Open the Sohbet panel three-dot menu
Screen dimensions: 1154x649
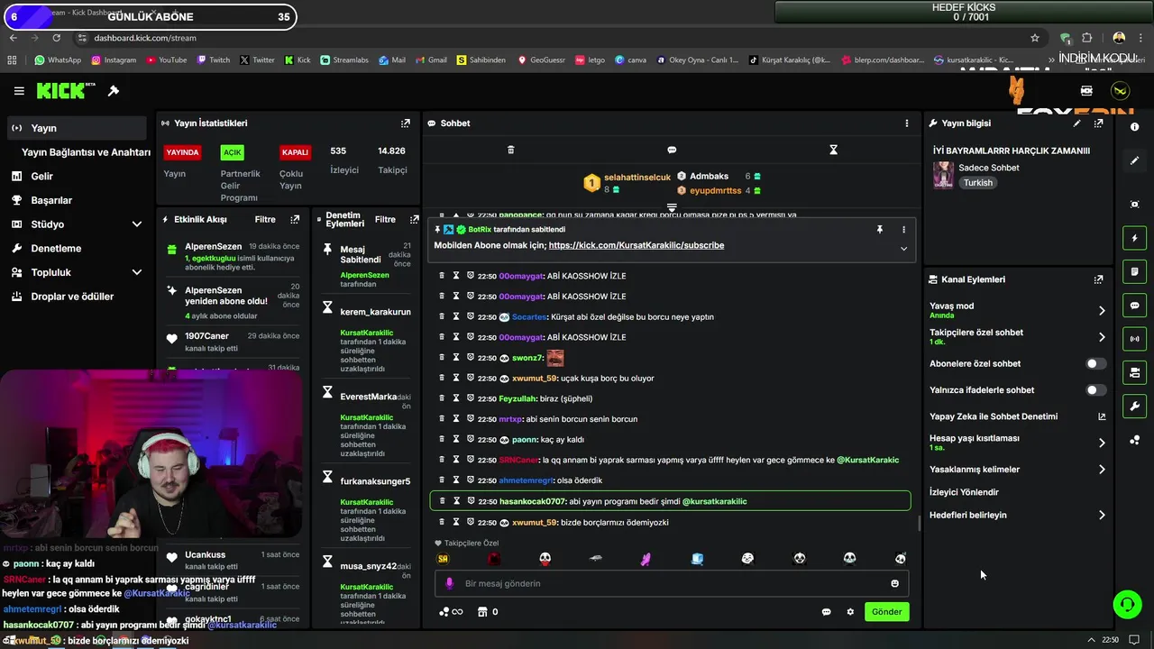[907, 123]
